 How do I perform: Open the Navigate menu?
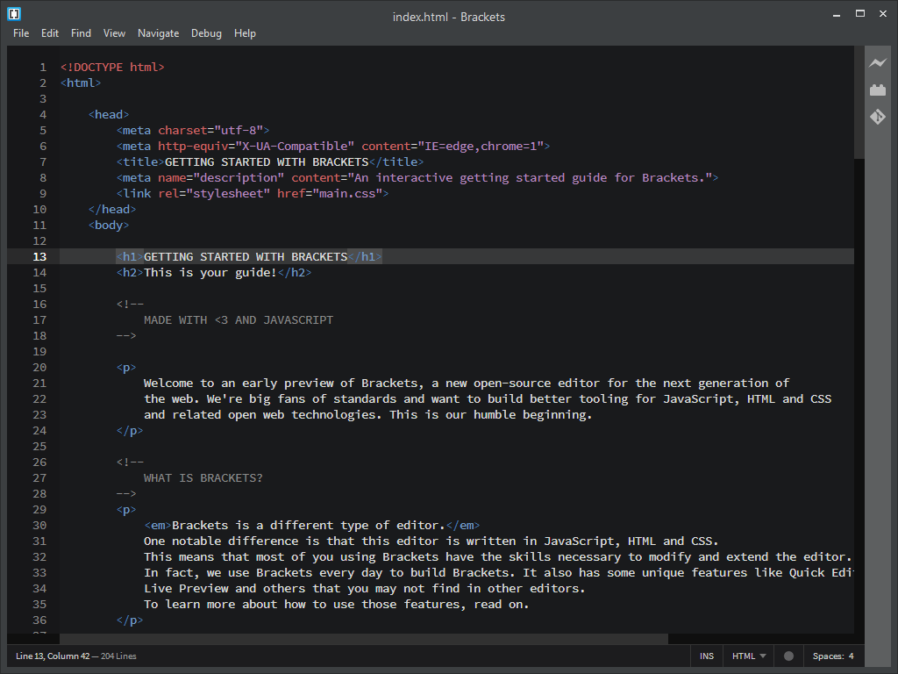pyautogui.click(x=158, y=33)
